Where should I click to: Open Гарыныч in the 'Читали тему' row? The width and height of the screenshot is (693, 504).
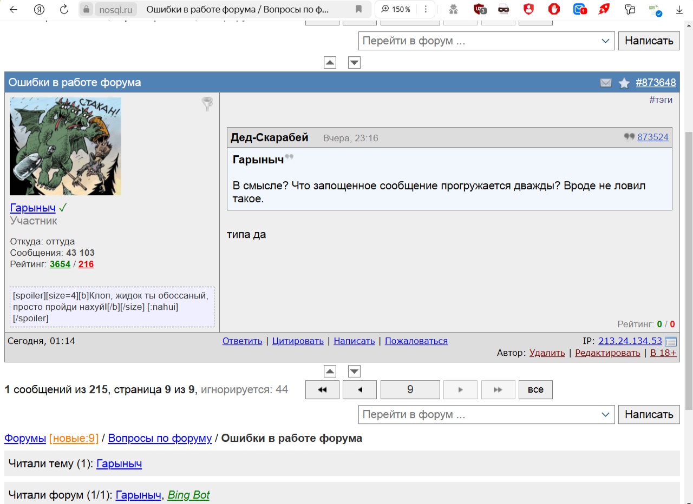click(x=119, y=463)
